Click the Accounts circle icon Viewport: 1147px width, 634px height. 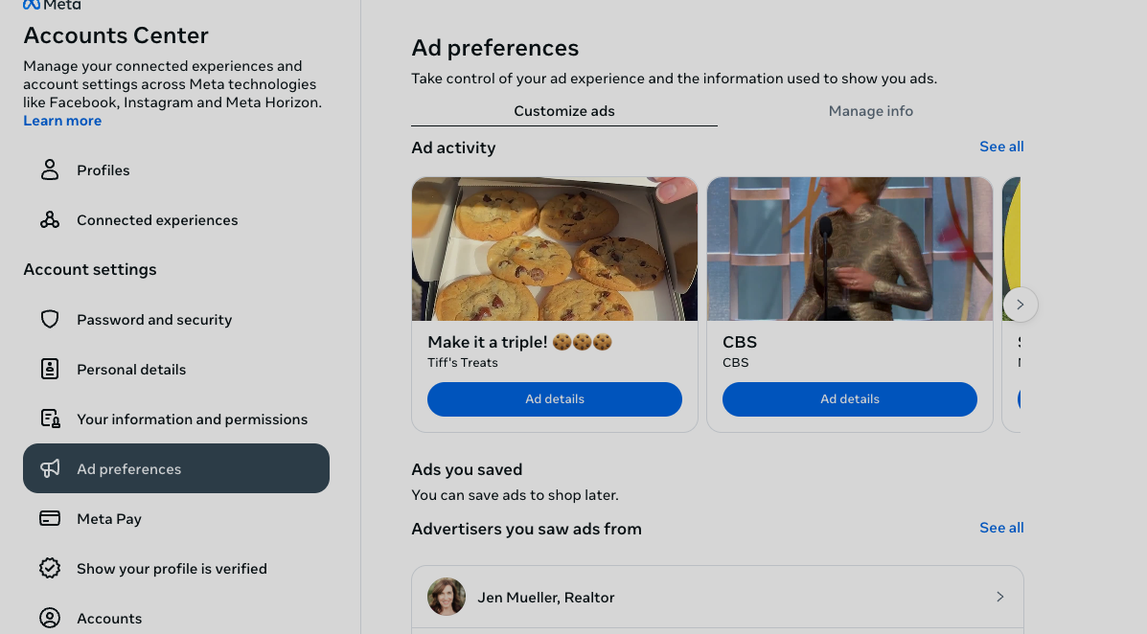(50, 618)
